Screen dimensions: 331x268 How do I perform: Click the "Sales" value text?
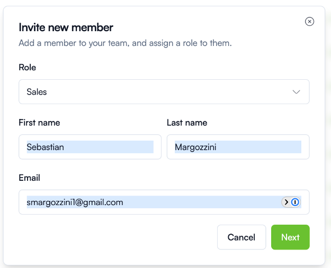(x=37, y=92)
